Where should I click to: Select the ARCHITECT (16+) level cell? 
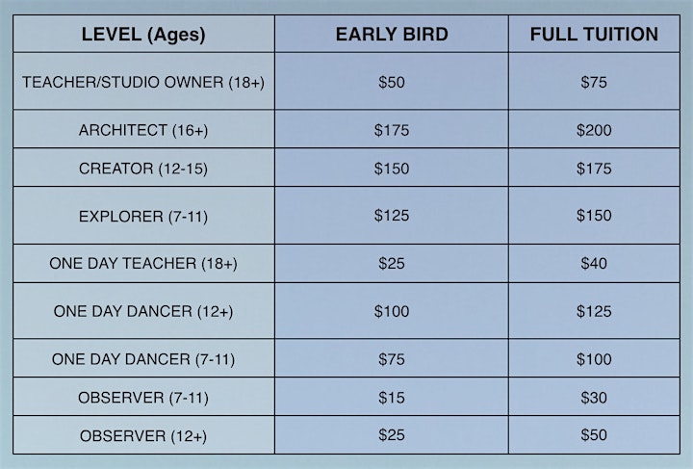143,130
